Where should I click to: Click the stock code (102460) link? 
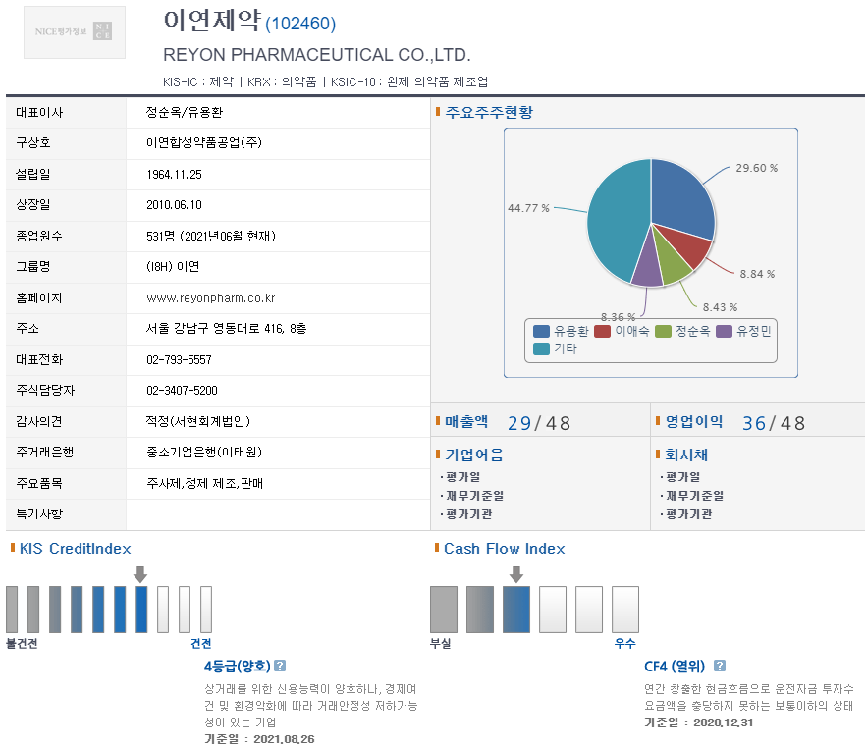tap(300, 24)
